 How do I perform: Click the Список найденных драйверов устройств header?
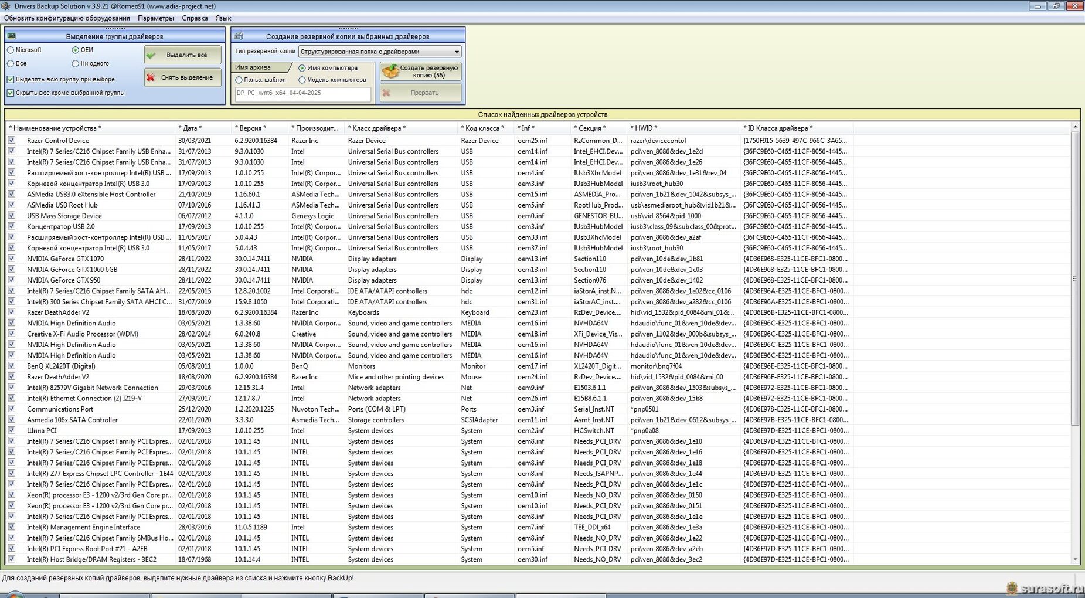pos(542,115)
